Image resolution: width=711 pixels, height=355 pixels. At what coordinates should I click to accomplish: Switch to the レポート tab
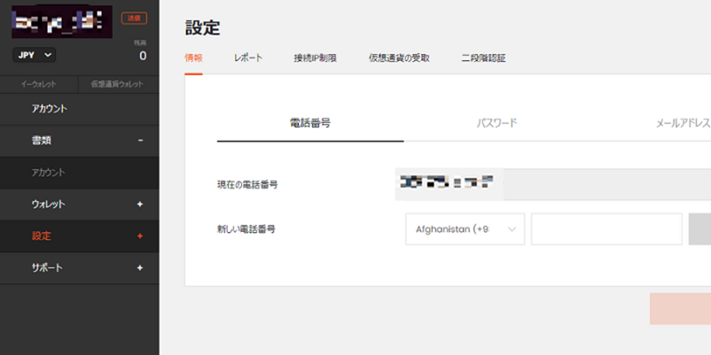pos(248,58)
